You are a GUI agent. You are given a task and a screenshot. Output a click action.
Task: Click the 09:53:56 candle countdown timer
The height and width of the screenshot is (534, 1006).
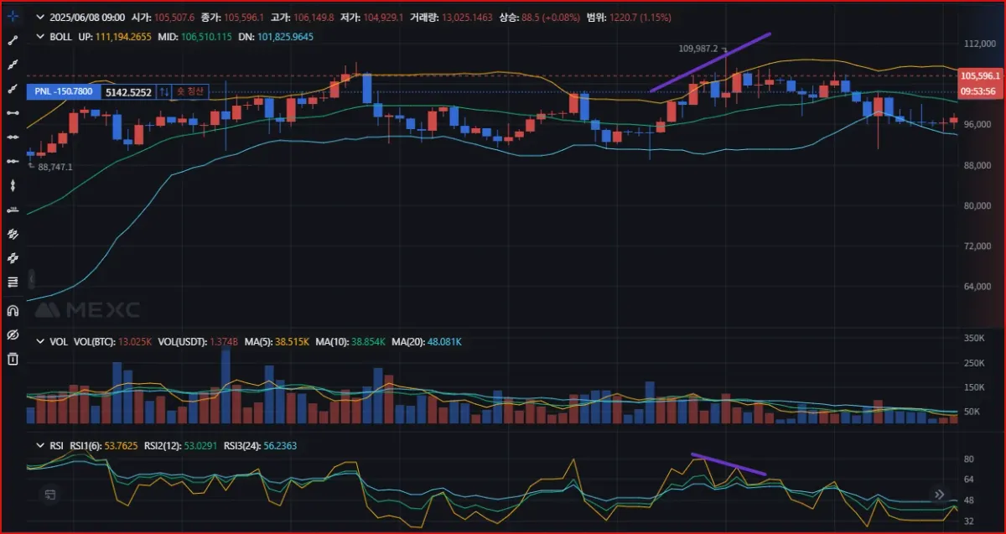tap(979, 91)
